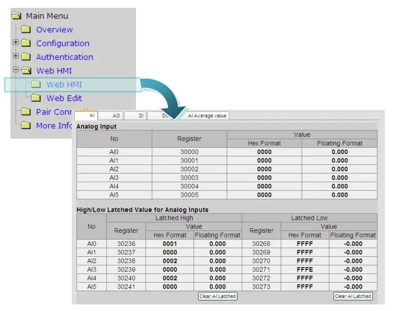Screen dimensions: 401x311
Task: Click the folder icon beside Pair Connection
Action: [26, 112]
